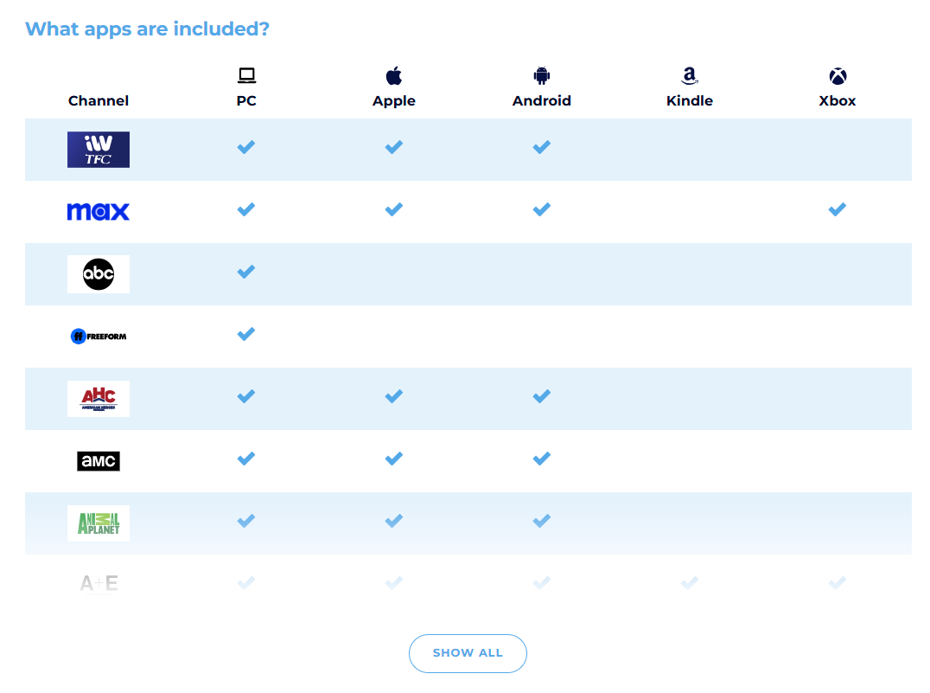Screen dimensions: 930x693
Task: Click the Apple logo icon
Action: coord(394,75)
